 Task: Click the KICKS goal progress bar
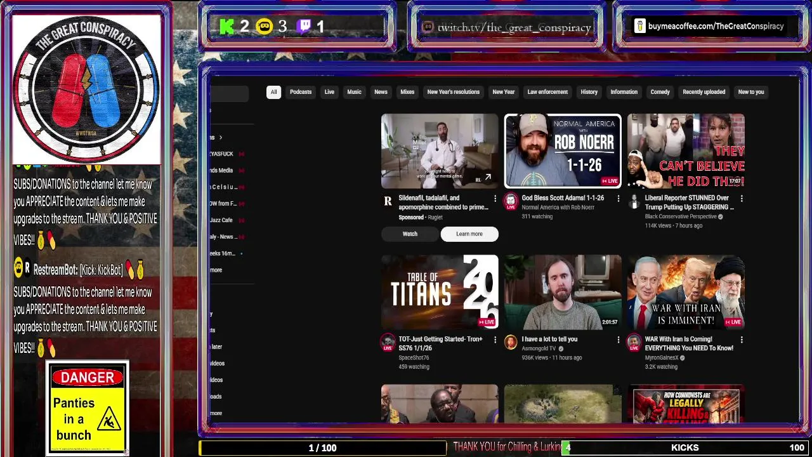click(685, 447)
